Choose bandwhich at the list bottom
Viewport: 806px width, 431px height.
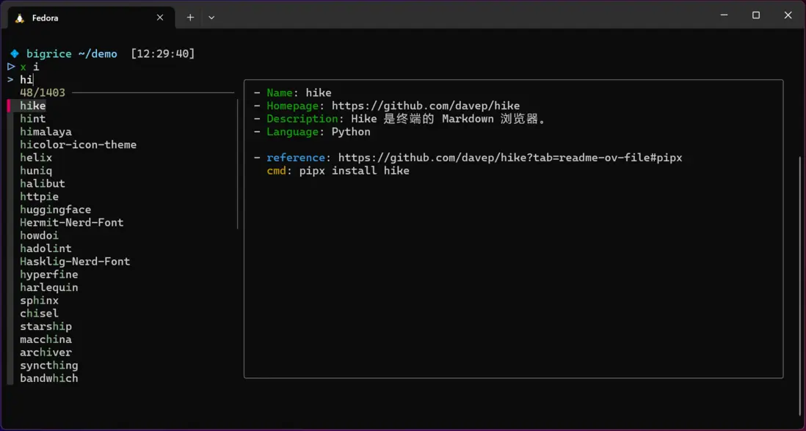coord(48,378)
